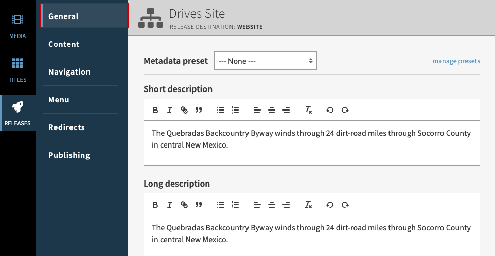Insert link in Long description editor
The image size is (495, 256).
184,205
